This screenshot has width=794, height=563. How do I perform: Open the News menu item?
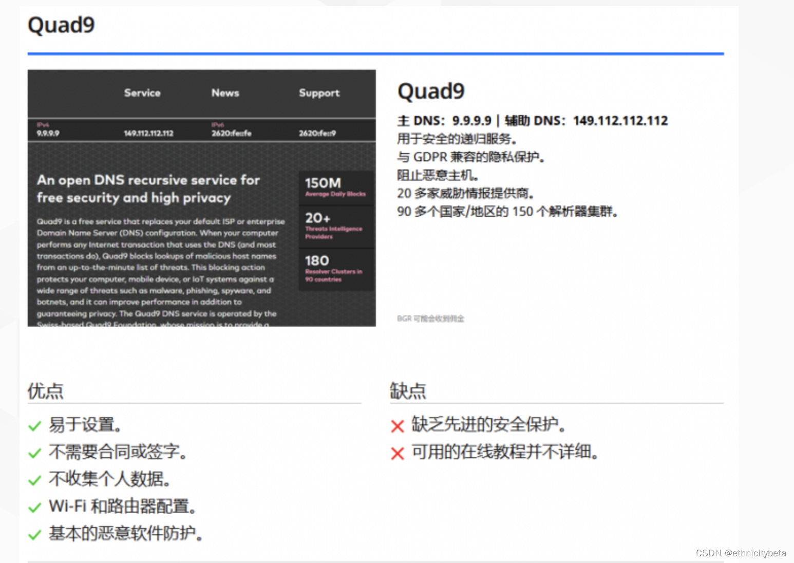(225, 93)
